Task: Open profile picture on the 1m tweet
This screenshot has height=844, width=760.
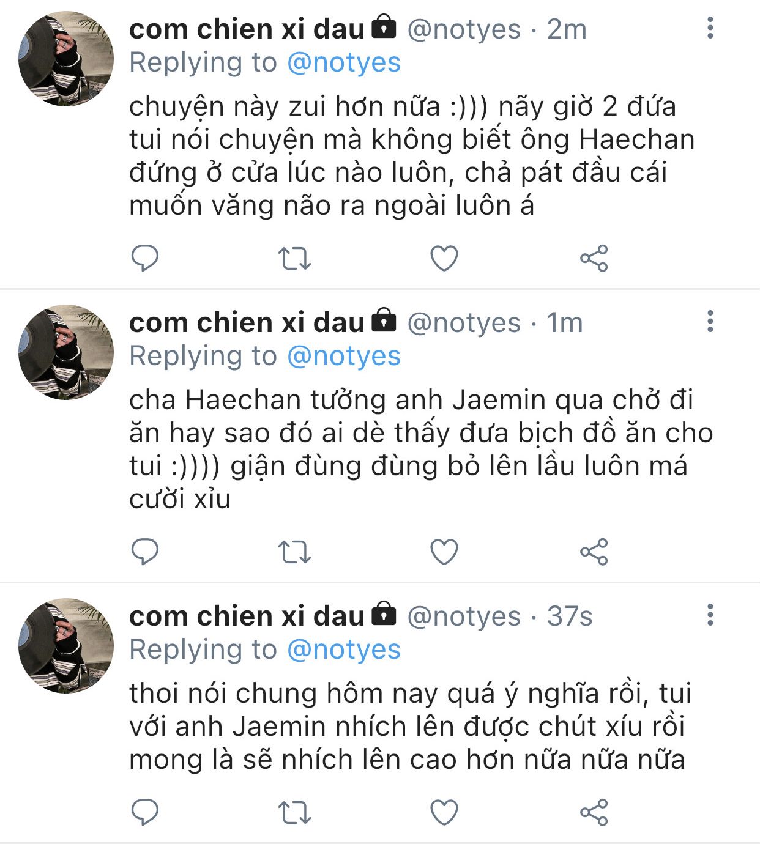Action: (x=66, y=352)
